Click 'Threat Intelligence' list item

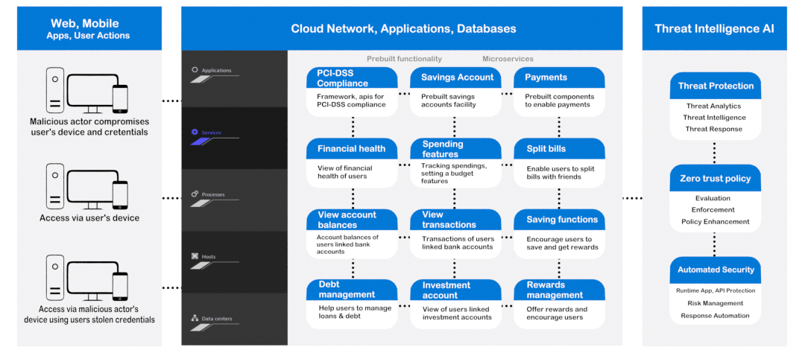pyautogui.click(x=714, y=118)
